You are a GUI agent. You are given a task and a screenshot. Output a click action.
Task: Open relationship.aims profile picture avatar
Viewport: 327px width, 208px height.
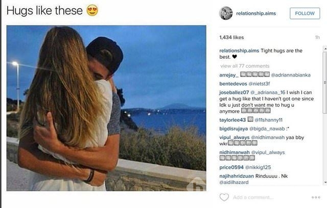pyautogui.click(x=226, y=13)
